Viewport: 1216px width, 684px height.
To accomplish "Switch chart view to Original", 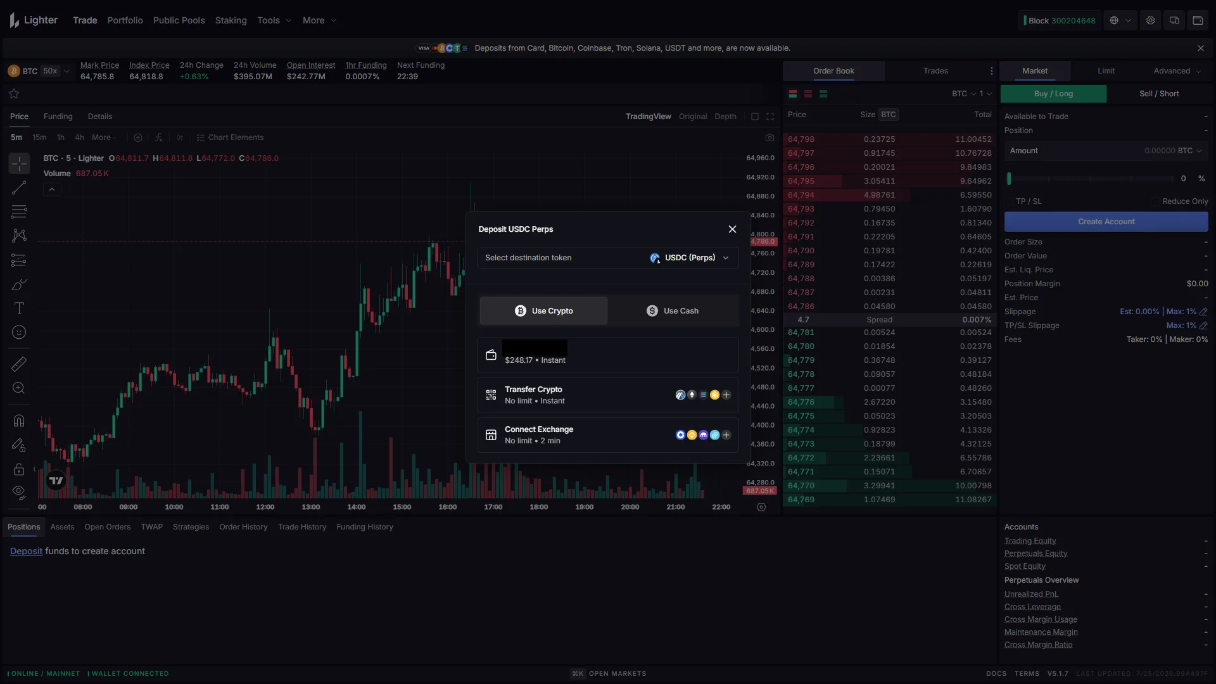I will (x=693, y=117).
